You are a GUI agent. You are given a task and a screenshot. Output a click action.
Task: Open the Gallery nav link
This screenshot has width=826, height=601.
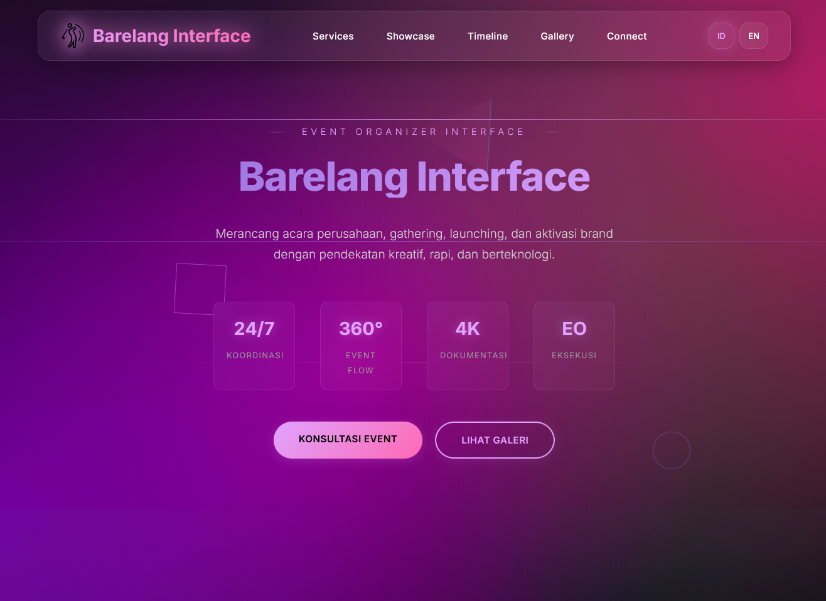point(557,36)
